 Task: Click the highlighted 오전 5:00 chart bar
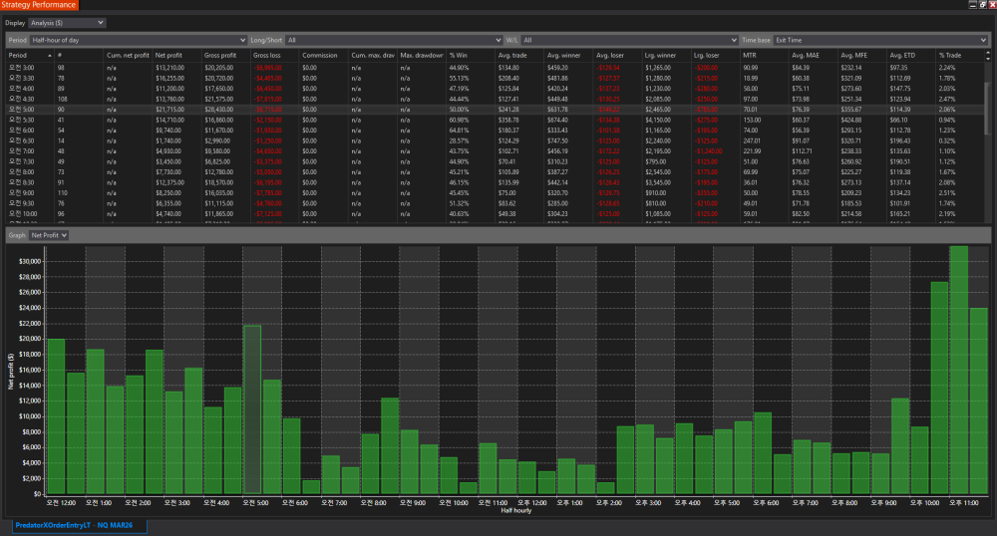253,408
